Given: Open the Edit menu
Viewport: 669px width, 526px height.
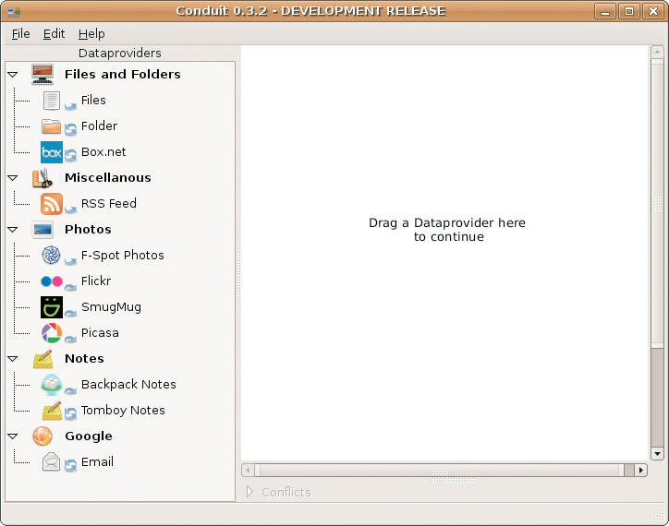Looking at the screenshot, I should (54, 33).
